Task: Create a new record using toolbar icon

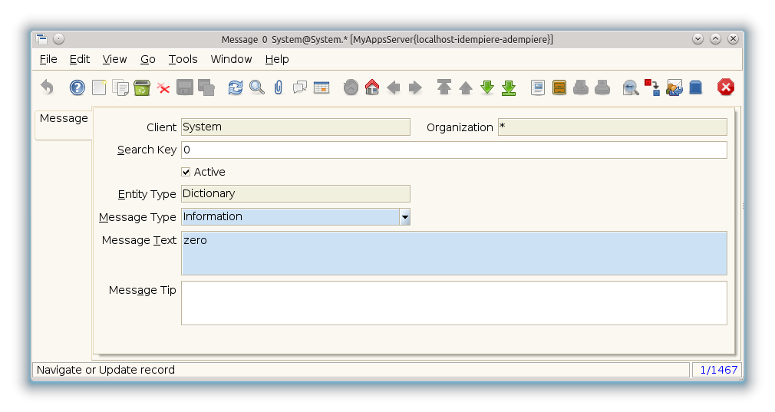Action: (x=99, y=87)
